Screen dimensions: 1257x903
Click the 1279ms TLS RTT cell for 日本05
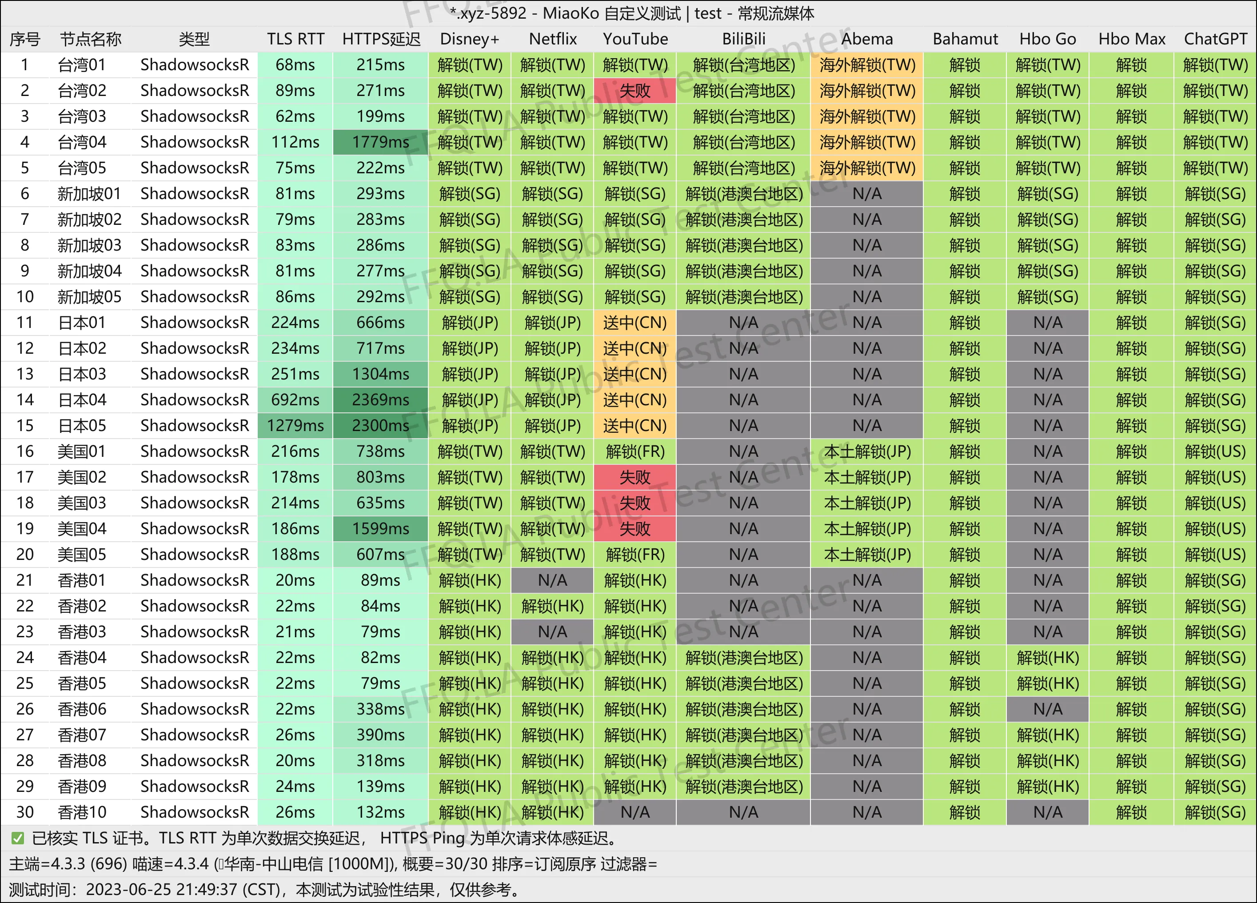[295, 426]
